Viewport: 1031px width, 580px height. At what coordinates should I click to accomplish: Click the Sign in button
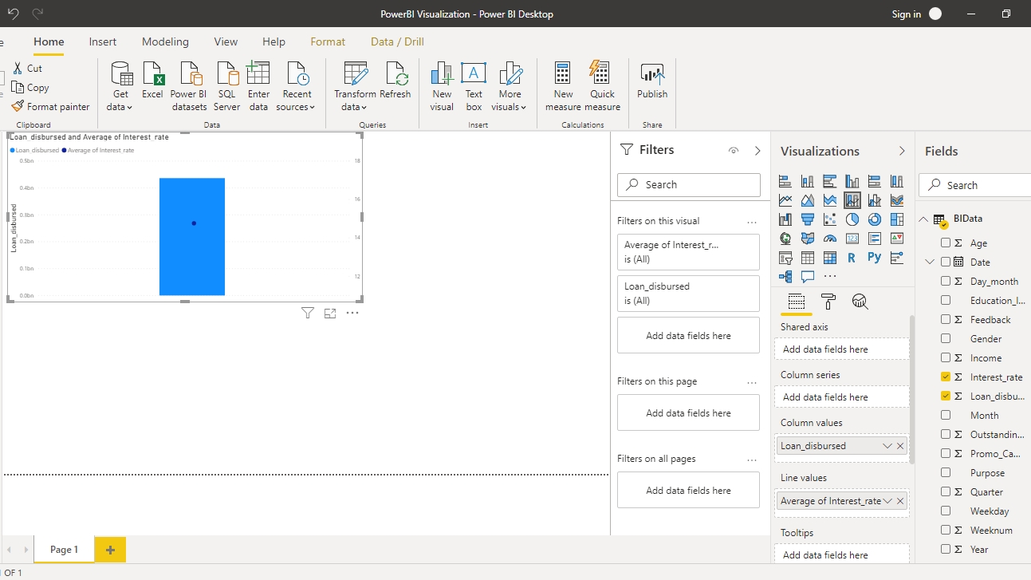point(906,14)
